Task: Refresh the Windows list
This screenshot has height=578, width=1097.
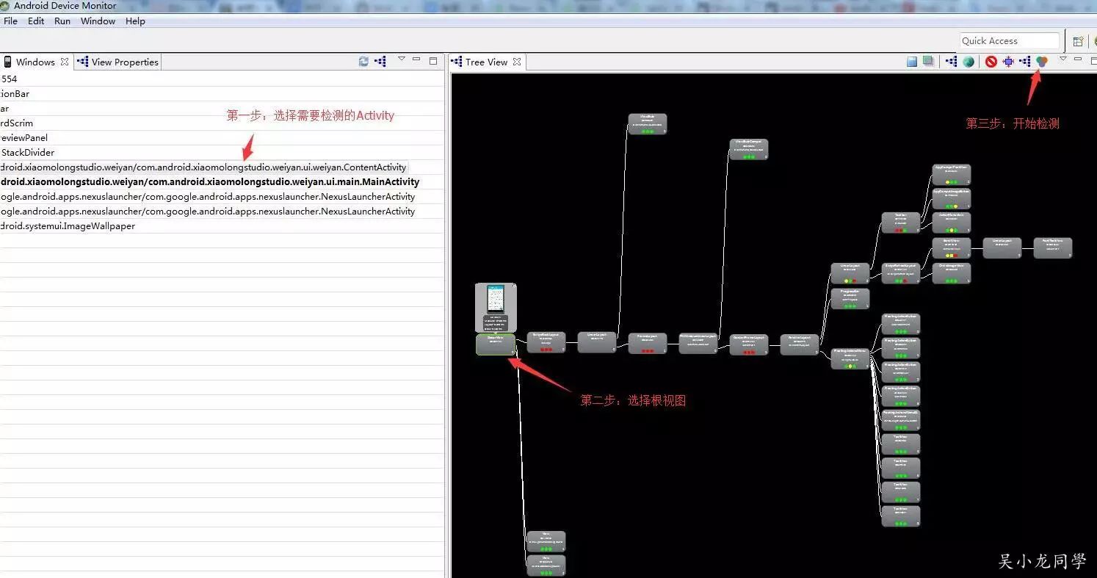Action: [x=363, y=62]
